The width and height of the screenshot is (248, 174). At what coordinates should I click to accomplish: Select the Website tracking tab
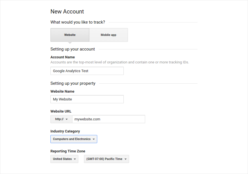click(70, 35)
